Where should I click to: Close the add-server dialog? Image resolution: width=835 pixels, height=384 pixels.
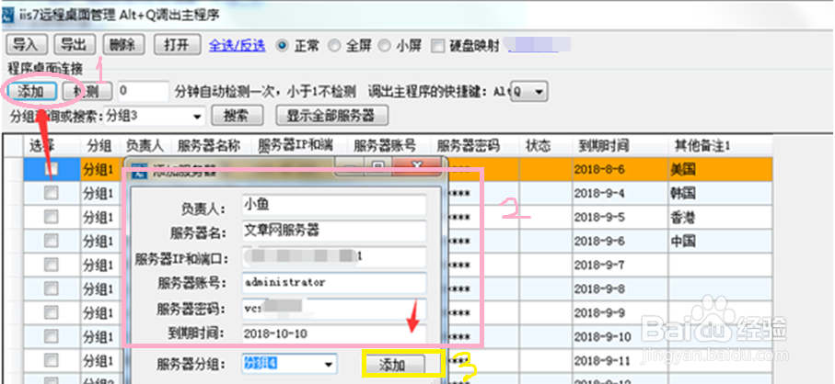(x=416, y=167)
